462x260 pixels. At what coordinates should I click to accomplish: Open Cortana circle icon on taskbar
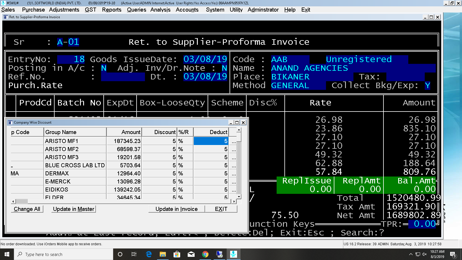point(120,254)
